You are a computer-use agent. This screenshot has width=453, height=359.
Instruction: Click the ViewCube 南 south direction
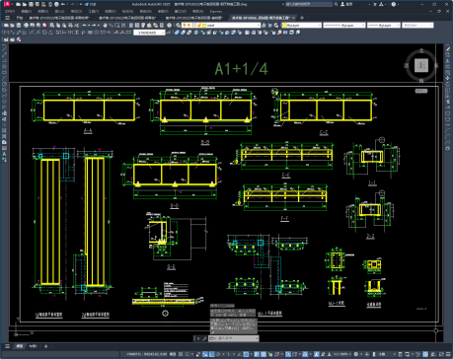tap(421, 80)
